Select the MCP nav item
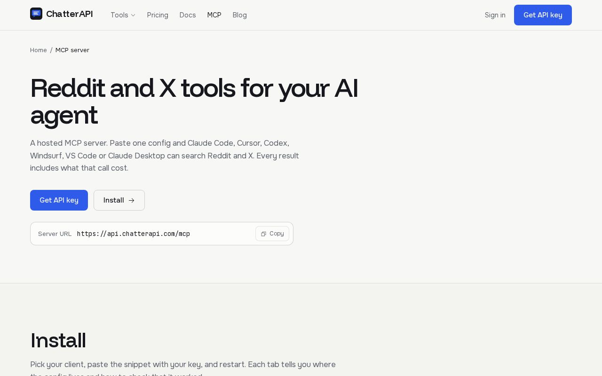 click(214, 15)
